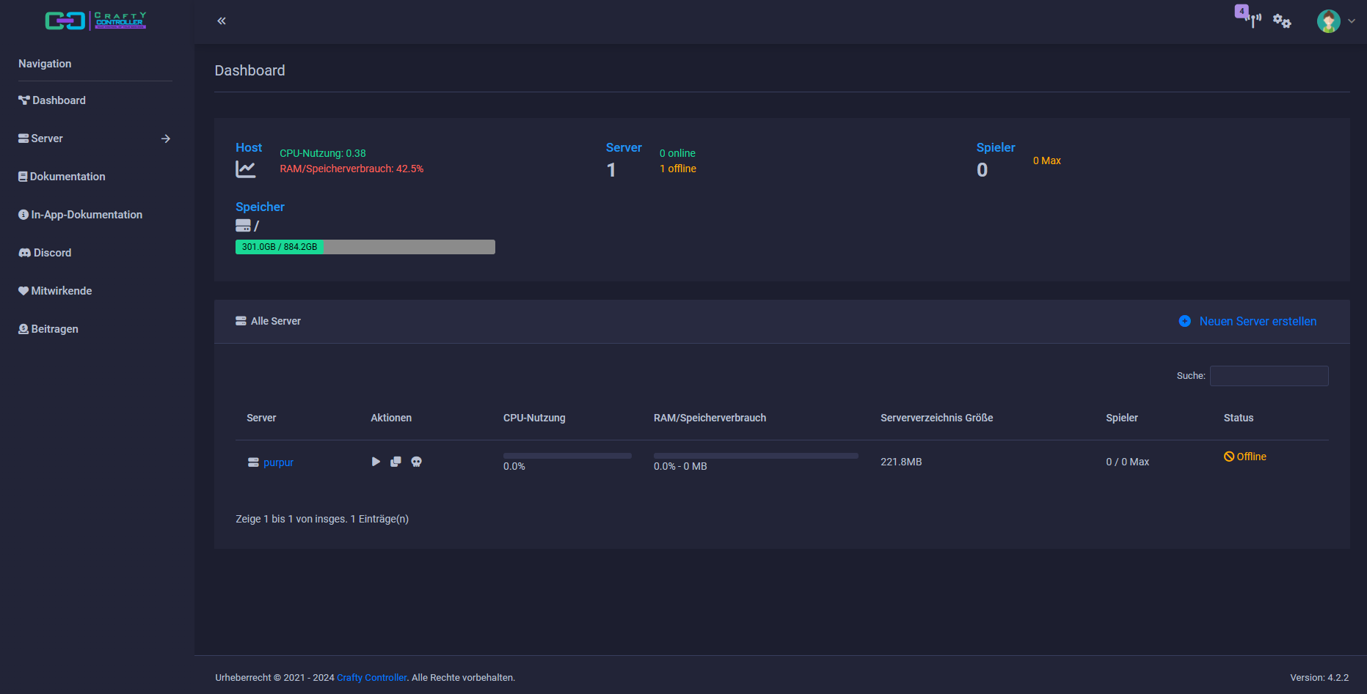
Task: Click the Crafty Controller logo
Action: coord(95,21)
